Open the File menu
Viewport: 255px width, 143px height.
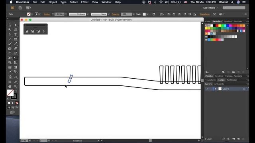click(x=35, y=2)
